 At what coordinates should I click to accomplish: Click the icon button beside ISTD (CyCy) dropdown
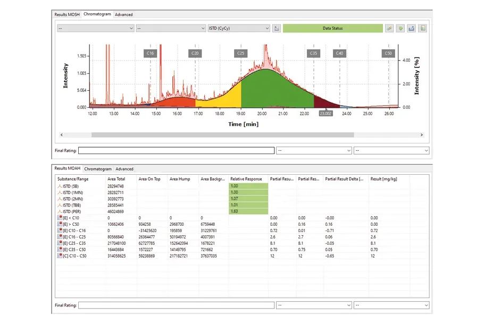(x=277, y=28)
